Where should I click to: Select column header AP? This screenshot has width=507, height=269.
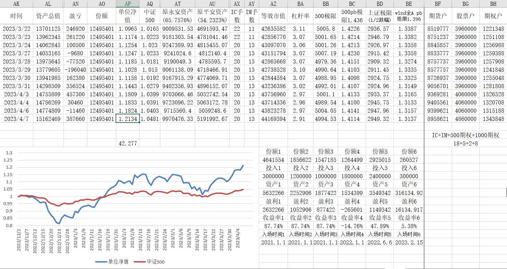point(128,4)
